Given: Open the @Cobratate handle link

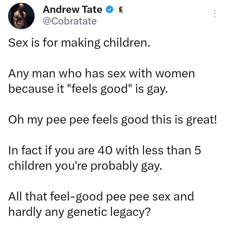Looking at the screenshot, I should tap(70, 21).
